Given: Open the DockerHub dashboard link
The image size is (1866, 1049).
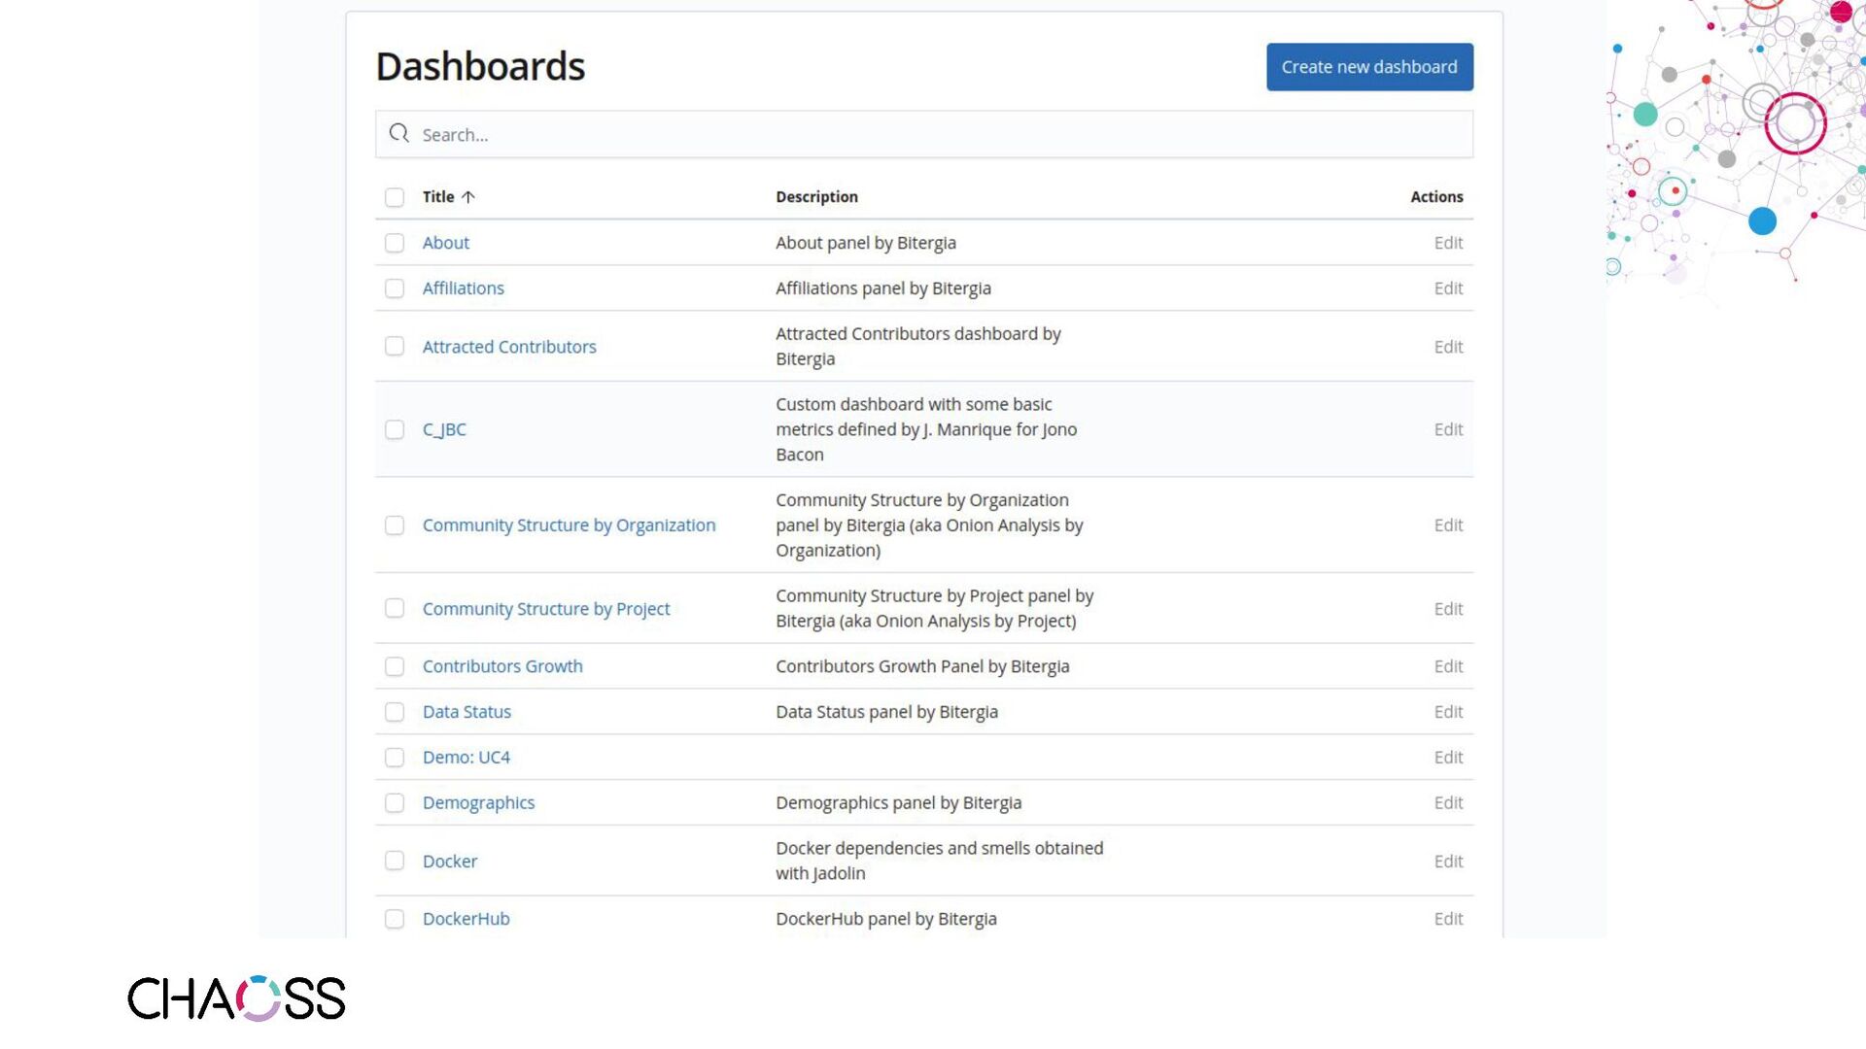Looking at the screenshot, I should pyautogui.click(x=466, y=919).
